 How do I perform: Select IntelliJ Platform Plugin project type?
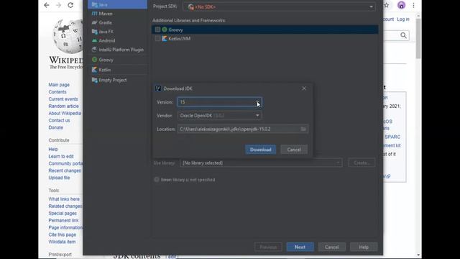click(x=117, y=50)
